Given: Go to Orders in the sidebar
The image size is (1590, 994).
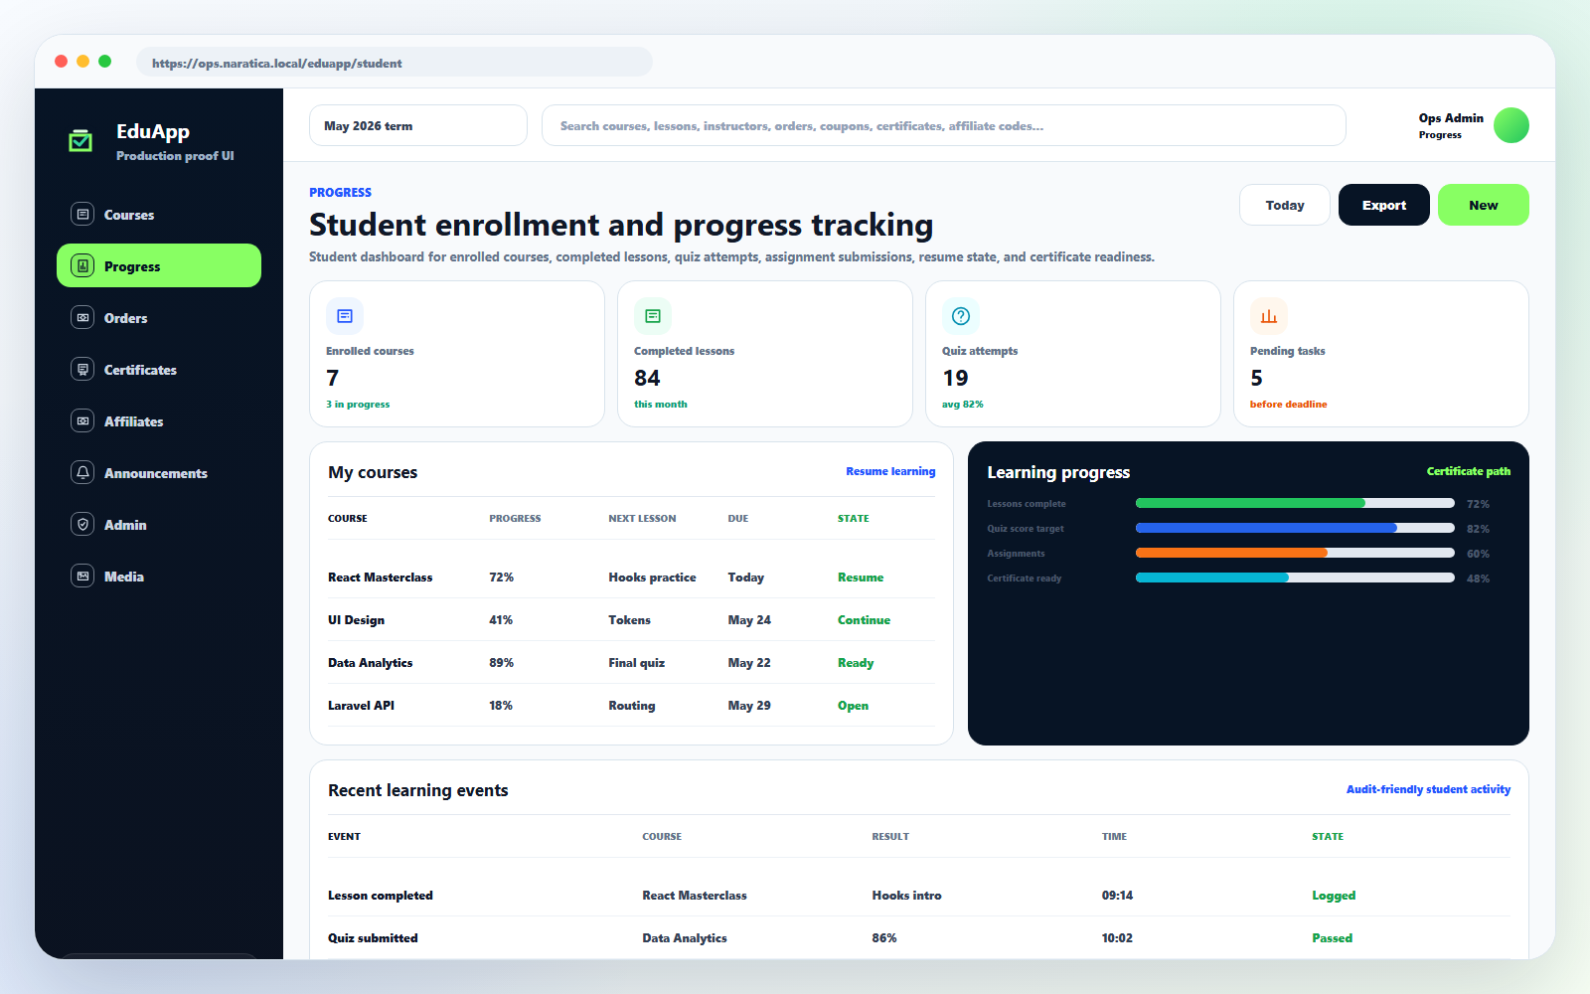Looking at the screenshot, I should [x=159, y=318].
